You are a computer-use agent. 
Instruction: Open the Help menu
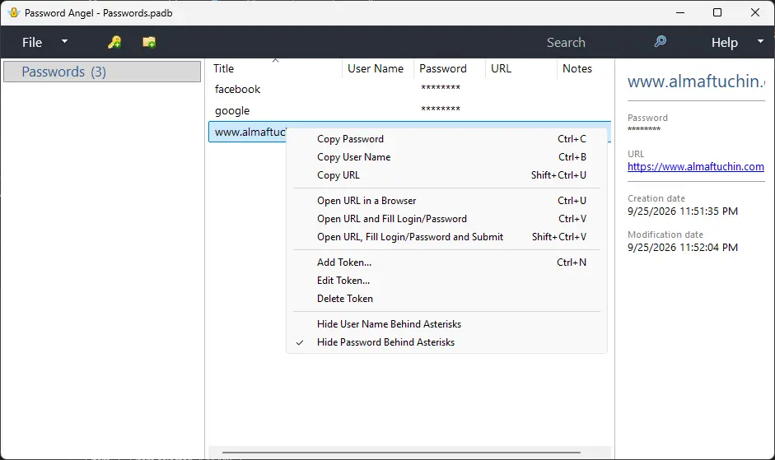(724, 43)
